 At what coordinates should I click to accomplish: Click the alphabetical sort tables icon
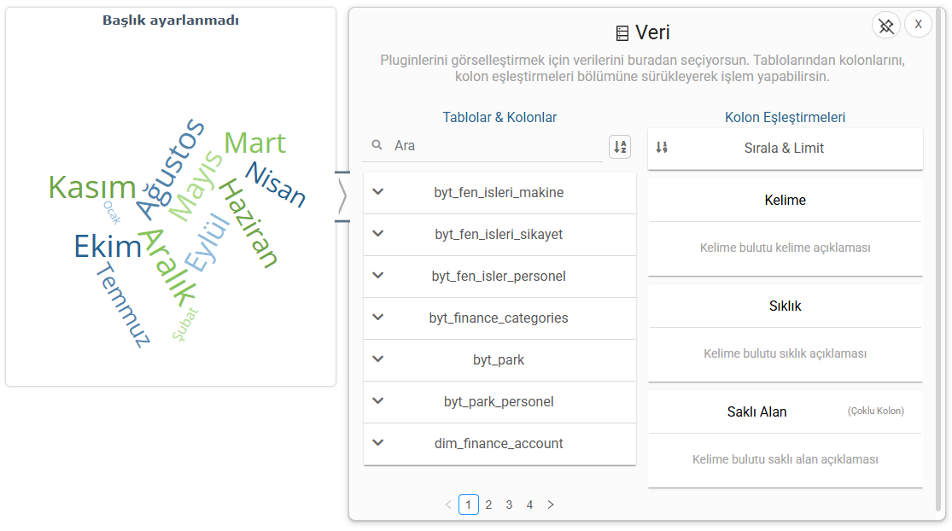(620, 147)
